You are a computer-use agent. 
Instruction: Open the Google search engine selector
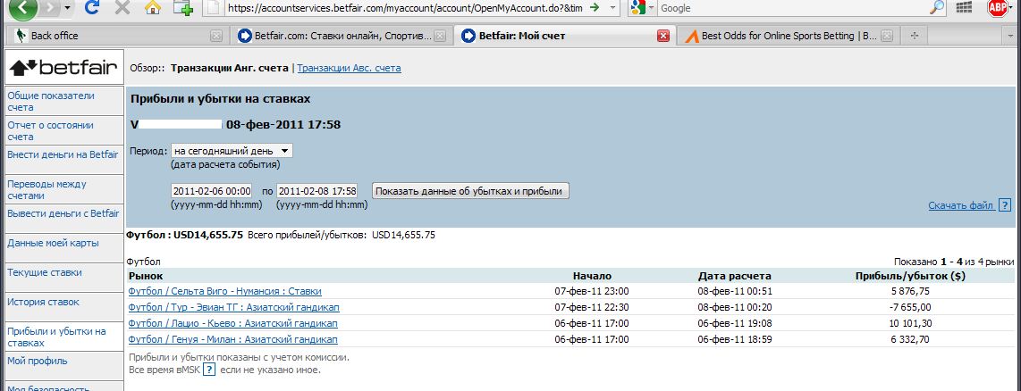coord(643,8)
